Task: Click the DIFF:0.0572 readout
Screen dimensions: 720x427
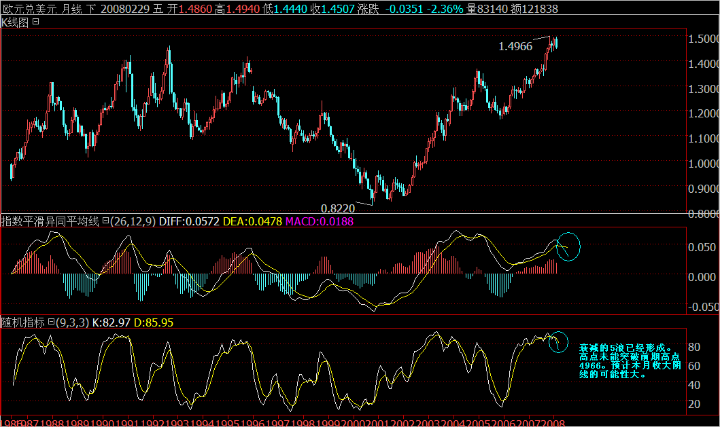Action: (x=189, y=221)
